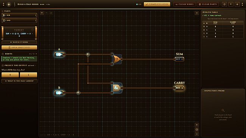246x138 pixels.
Task: Click the Complete Level button
Action: [157, 4]
